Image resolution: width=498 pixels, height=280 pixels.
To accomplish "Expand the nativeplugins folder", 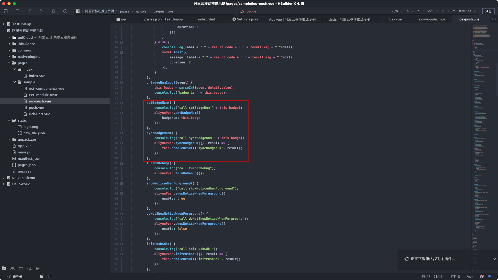I will coord(9,57).
